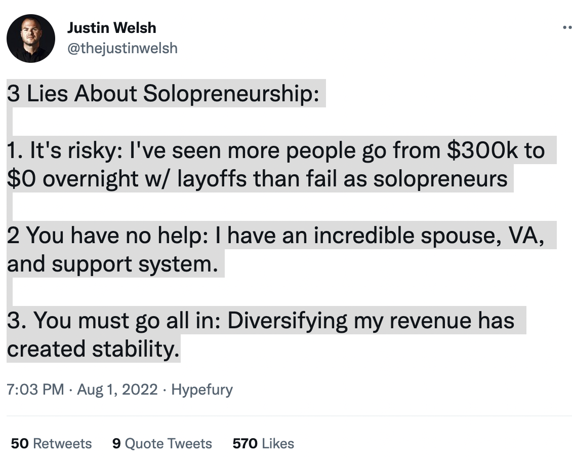View the 9 Quote Tweets list
Image resolution: width=572 pixels, height=462 pixels.
(162, 444)
